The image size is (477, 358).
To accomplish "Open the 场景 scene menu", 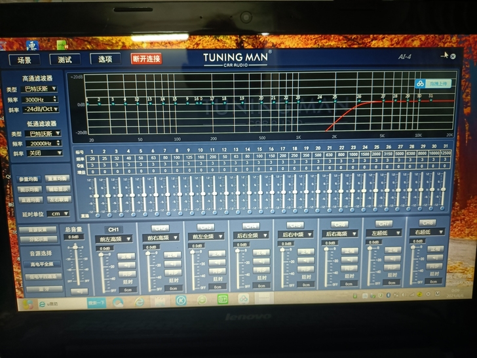I will 24,60.
